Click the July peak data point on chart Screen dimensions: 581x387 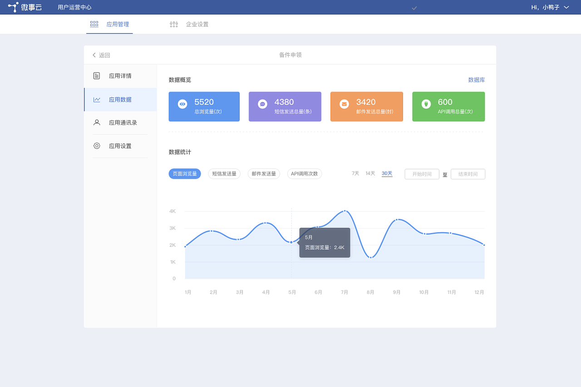tap(345, 211)
